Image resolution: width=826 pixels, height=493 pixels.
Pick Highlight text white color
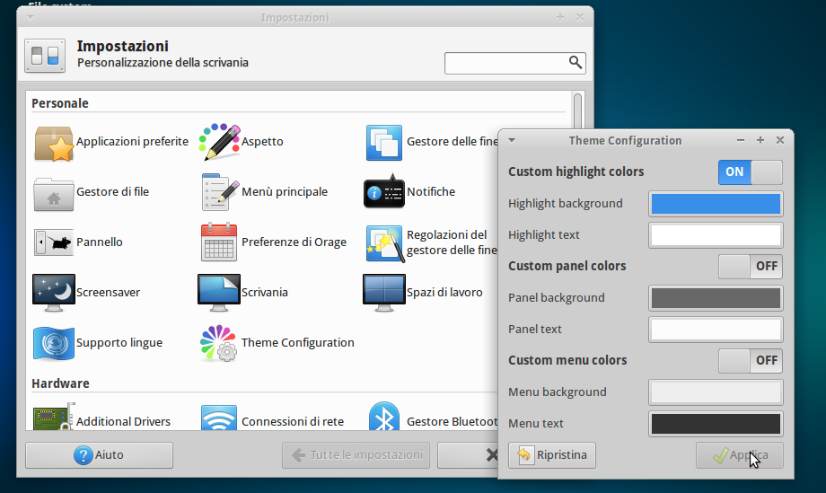point(716,235)
